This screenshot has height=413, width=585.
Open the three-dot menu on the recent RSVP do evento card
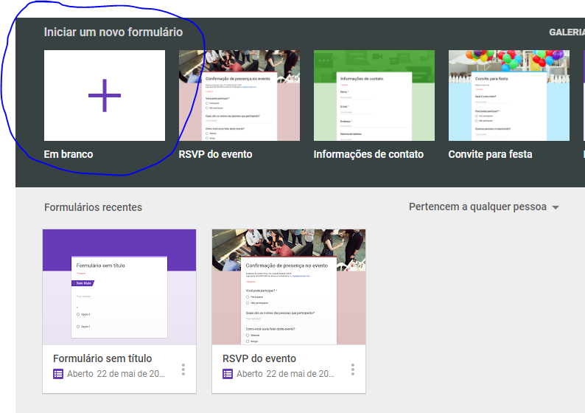pyautogui.click(x=353, y=369)
